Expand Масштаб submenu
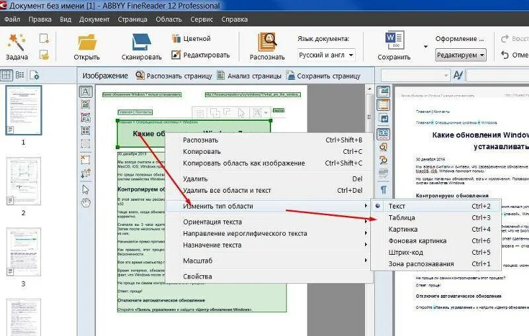 pyautogui.click(x=268, y=261)
